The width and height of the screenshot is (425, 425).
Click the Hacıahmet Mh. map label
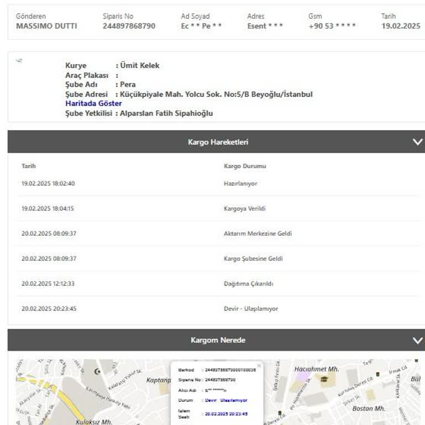click(x=317, y=369)
